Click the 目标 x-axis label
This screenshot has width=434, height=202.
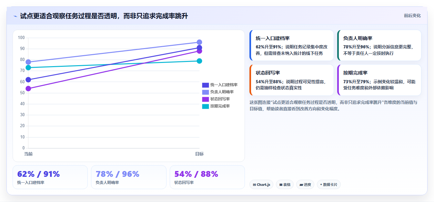click(199, 154)
